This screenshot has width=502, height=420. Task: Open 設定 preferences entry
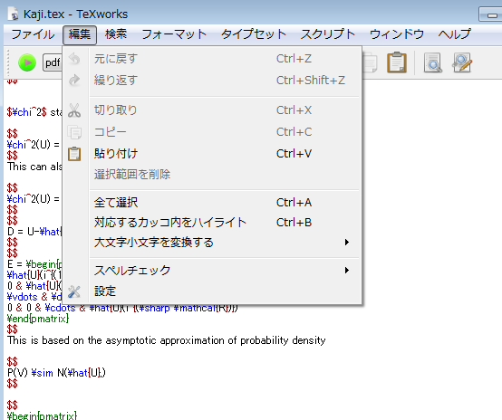point(212,291)
